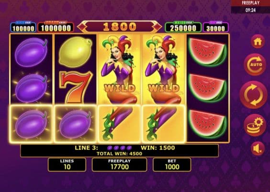The height and width of the screenshot is (192, 270).
Task: Click the lemon symbol on reel two
Action: pos(75,52)
